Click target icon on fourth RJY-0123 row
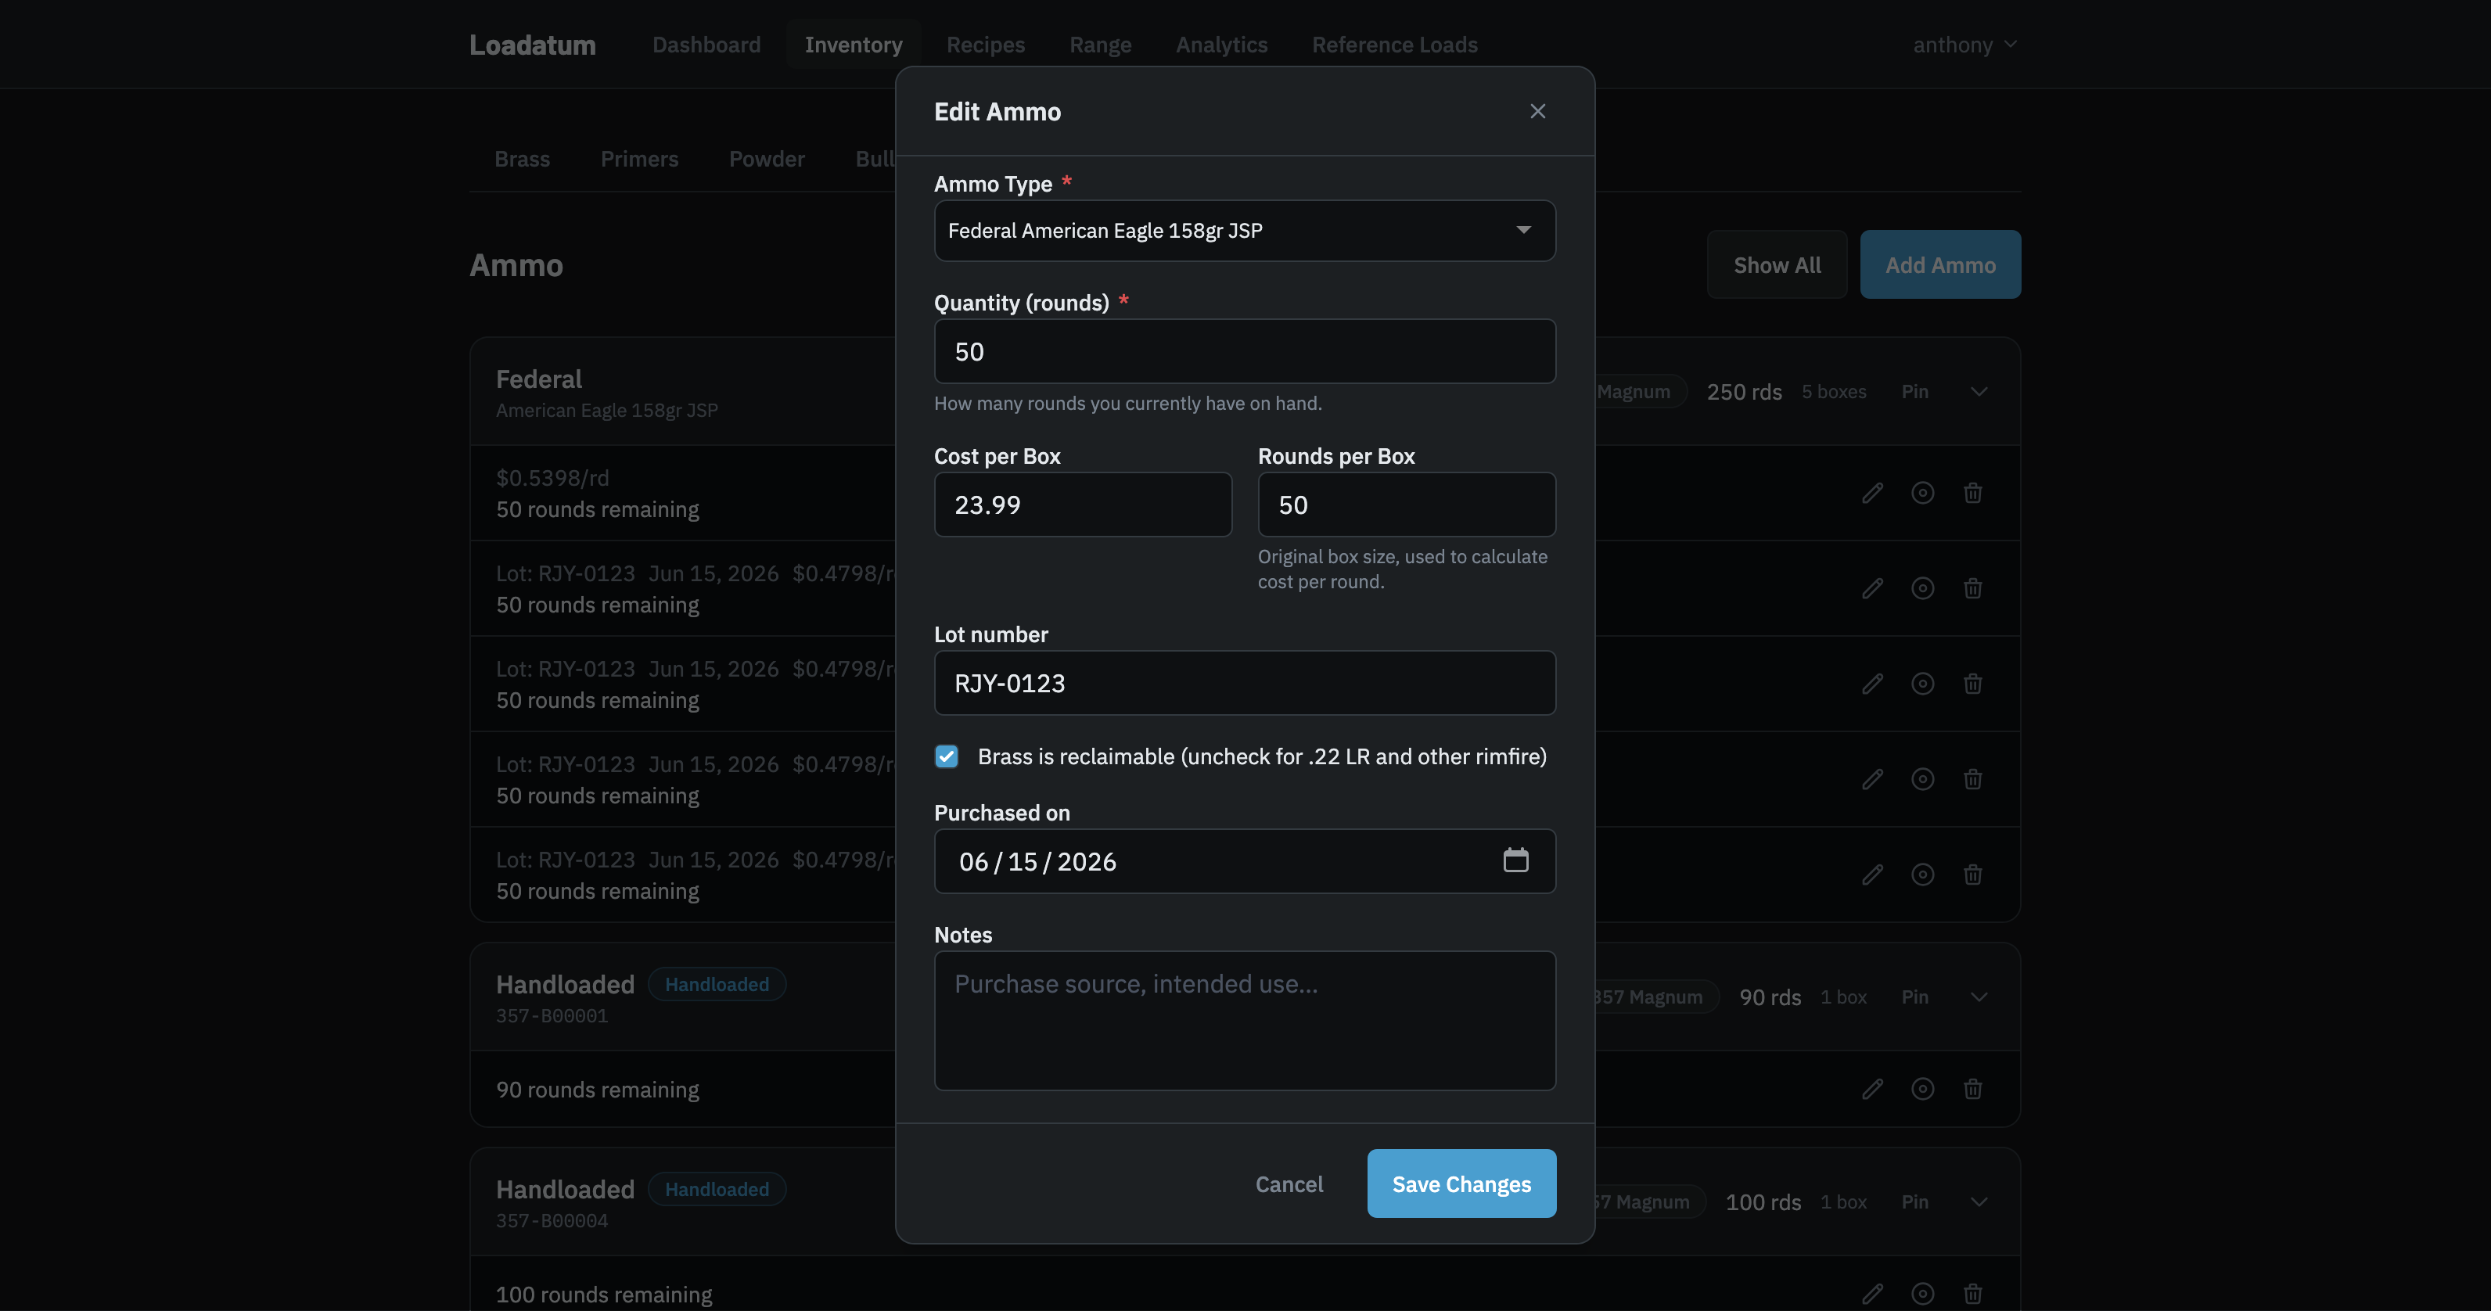This screenshot has height=1311, width=2491. pyautogui.click(x=1922, y=875)
